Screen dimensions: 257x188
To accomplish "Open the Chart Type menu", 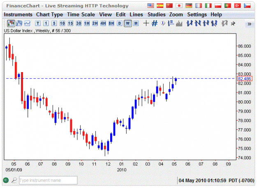I will 49,14.
